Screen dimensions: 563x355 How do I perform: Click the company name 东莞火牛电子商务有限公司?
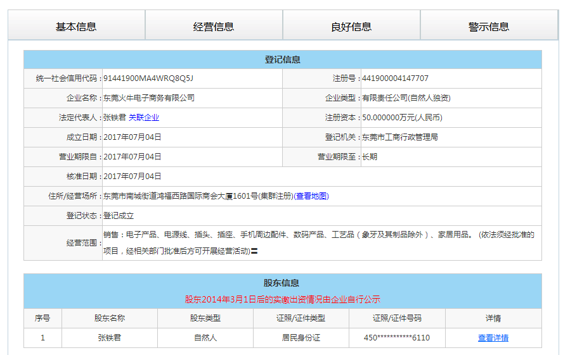point(149,98)
